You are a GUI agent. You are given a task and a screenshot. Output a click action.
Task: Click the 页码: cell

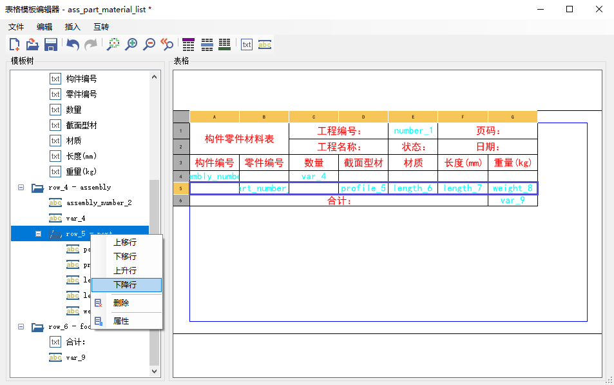click(x=488, y=131)
